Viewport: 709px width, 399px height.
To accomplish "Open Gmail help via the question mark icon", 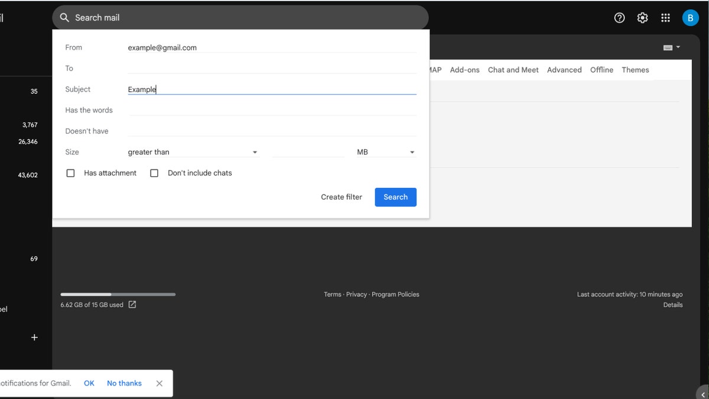I will [x=619, y=18].
